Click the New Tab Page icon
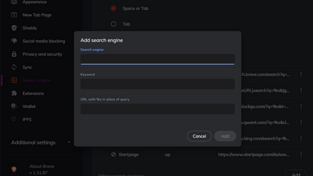 [14, 15]
